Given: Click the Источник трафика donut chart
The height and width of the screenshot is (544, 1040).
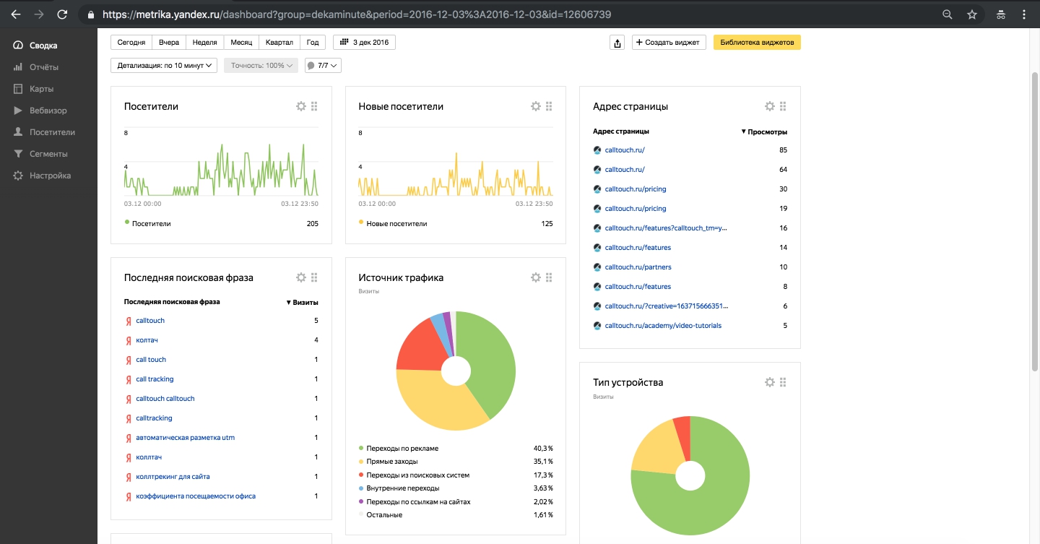Looking at the screenshot, I should click(x=456, y=371).
